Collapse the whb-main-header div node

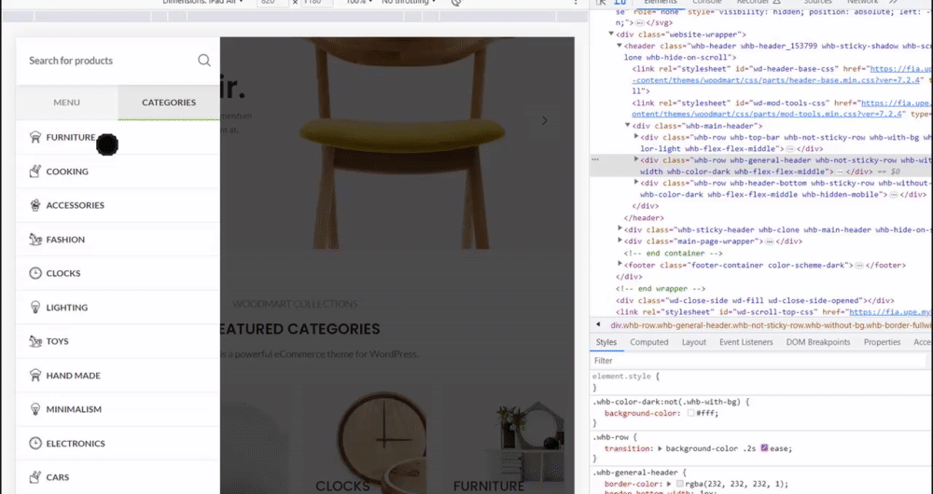[x=628, y=126]
